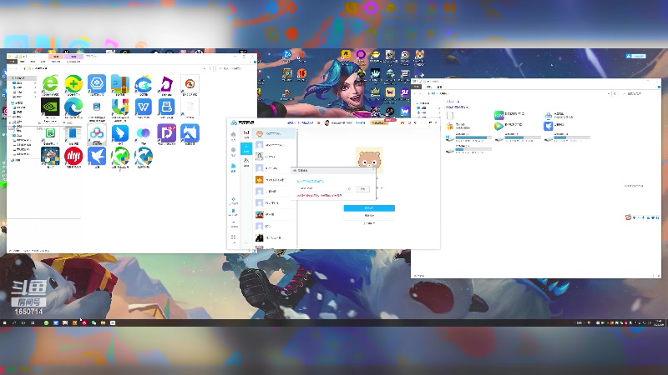Open the colorful U icon with shield
The width and height of the screenshot is (668, 375).
[x=120, y=107]
